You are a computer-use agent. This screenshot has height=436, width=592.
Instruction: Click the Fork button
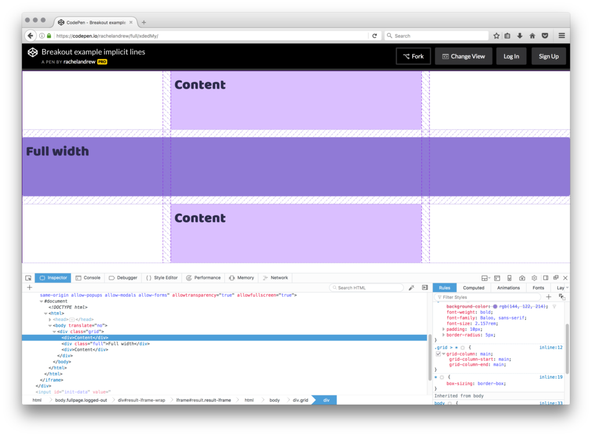413,56
